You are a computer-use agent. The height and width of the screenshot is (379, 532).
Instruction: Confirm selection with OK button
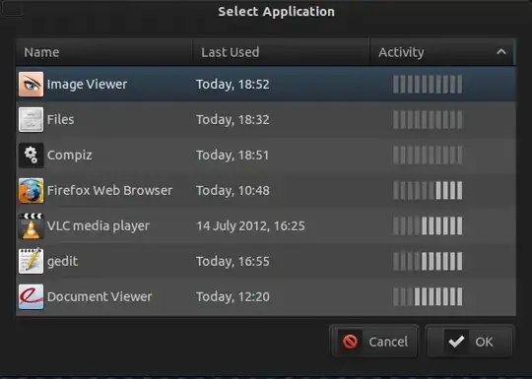470,342
